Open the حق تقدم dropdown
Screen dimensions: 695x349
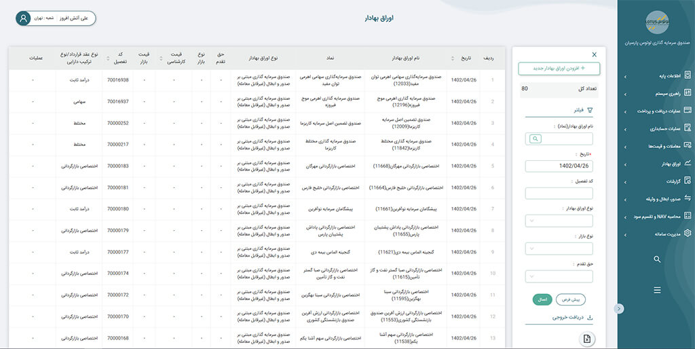click(559, 276)
